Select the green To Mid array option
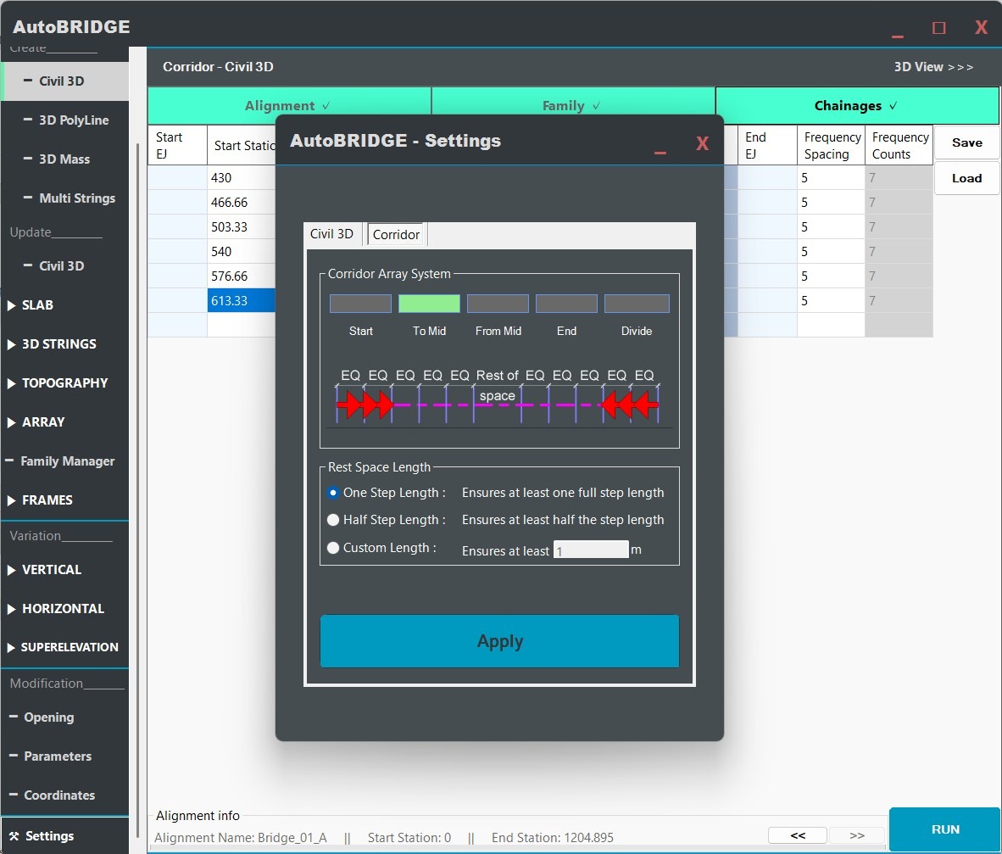 [429, 304]
